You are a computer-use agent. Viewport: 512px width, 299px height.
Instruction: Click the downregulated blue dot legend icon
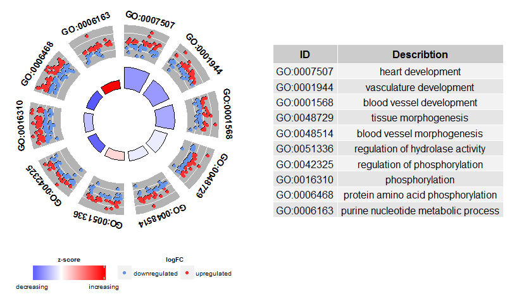[x=124, y=273]
